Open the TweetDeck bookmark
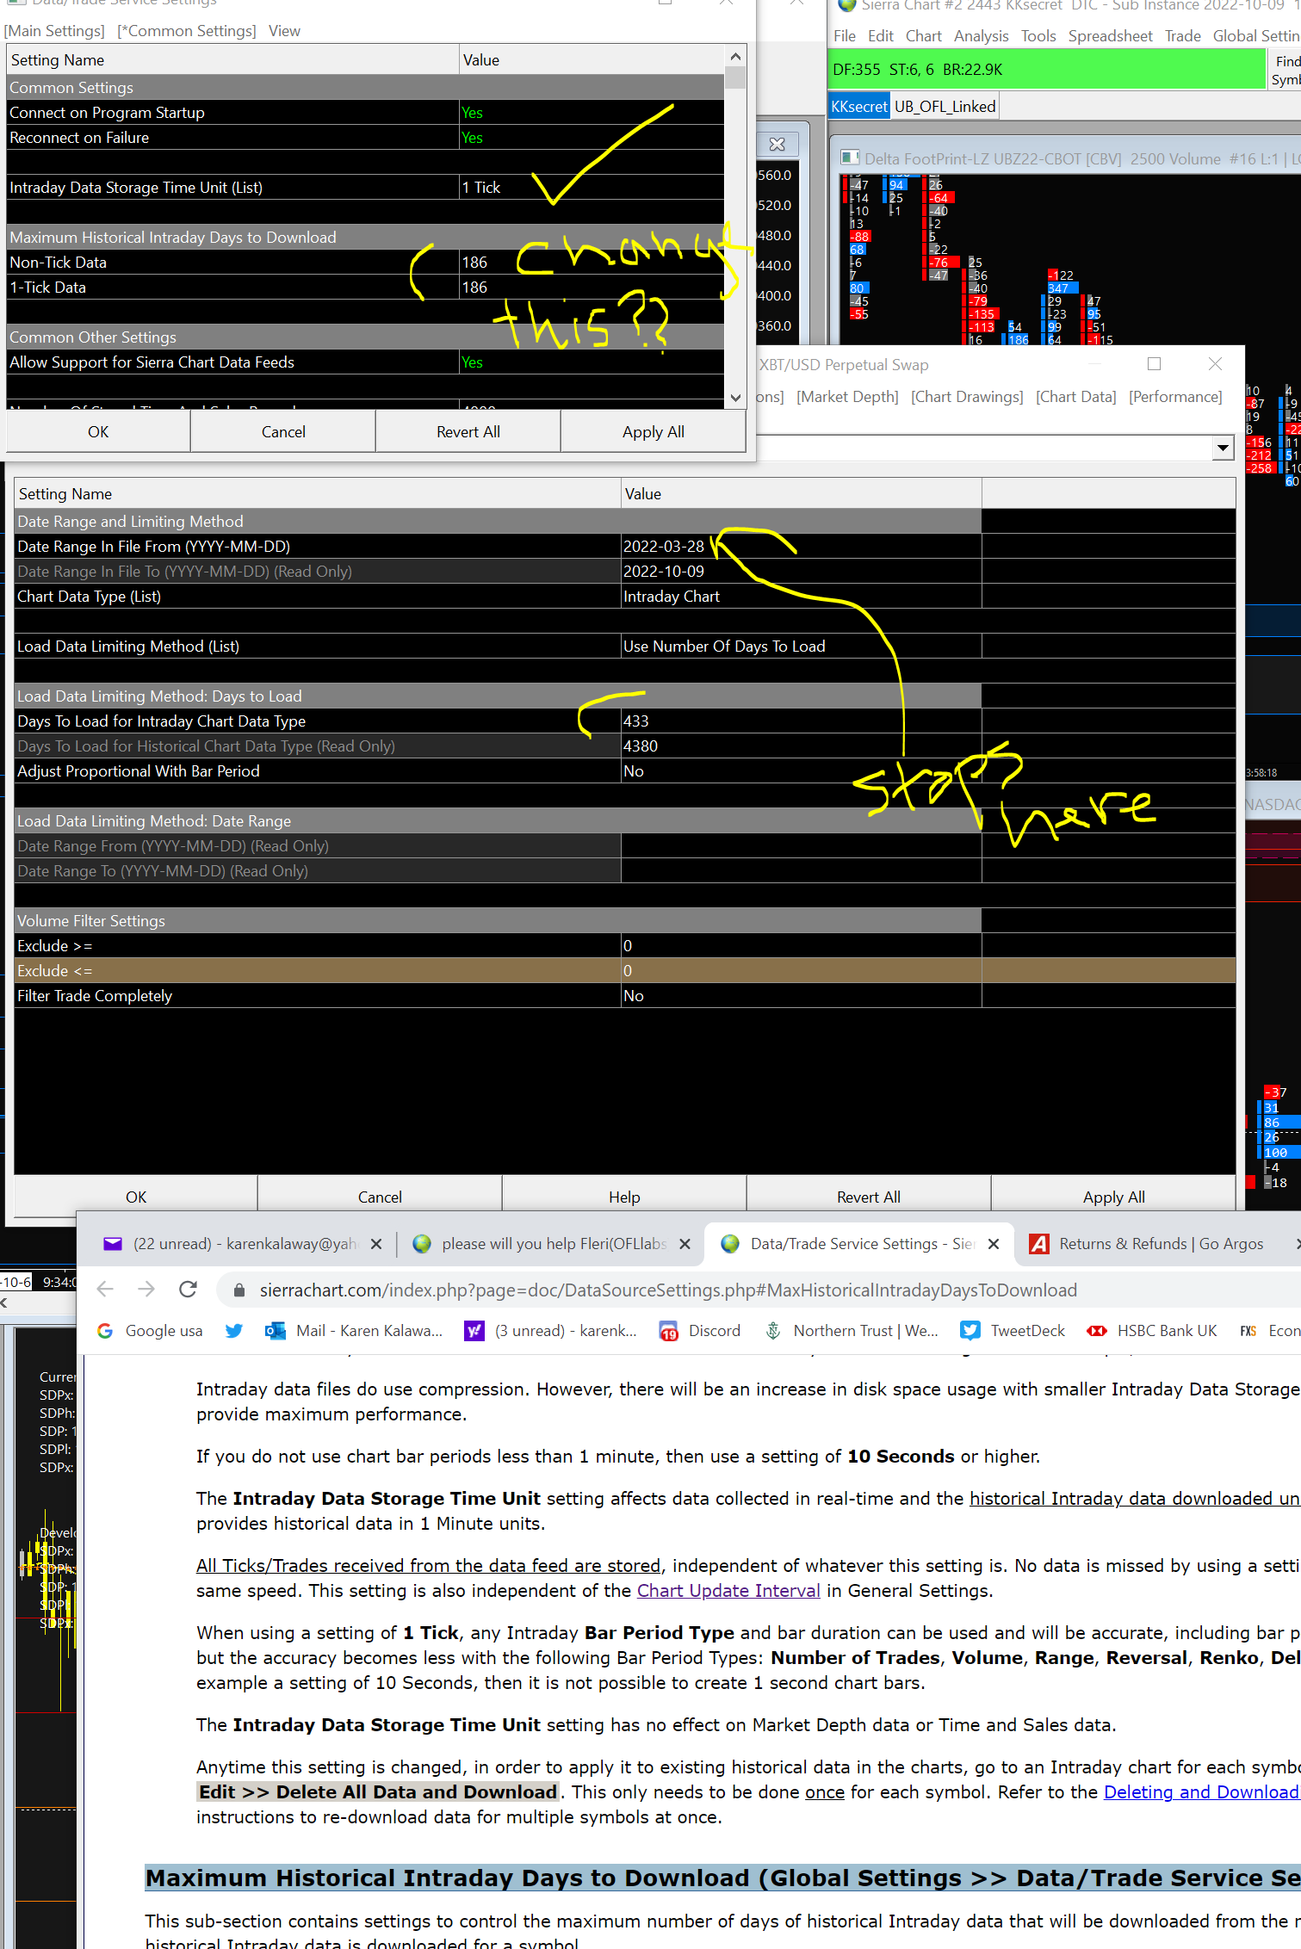 coord(1013,1331)
